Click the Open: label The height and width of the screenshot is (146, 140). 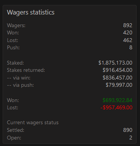14,138
